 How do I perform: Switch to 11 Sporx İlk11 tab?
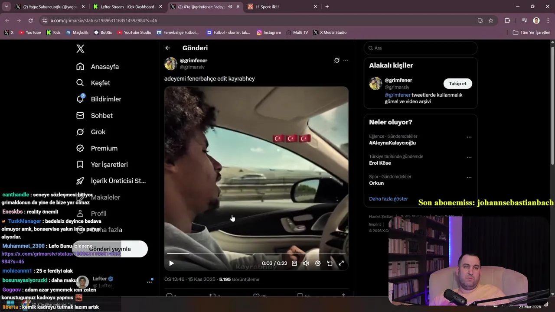click(x=282, y=7)
